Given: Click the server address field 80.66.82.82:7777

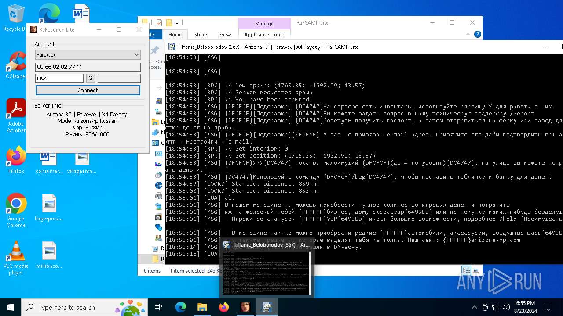Looking at the screenshot, I should coord(88,67).
